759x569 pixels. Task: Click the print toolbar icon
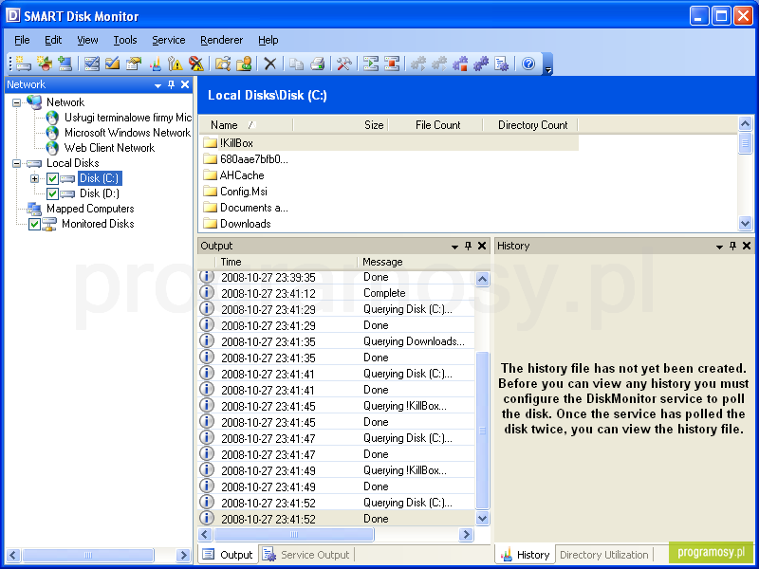(x=317, y=64)
